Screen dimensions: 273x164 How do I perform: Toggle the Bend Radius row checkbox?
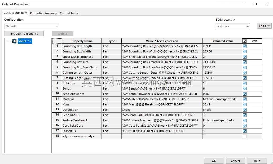(245, 115)
